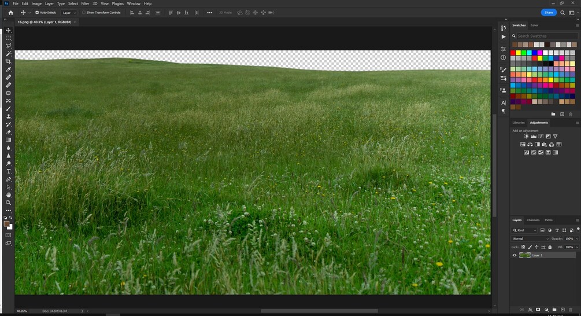Open the Paragraph panel icon
581x316 pixels.
[503, 111]
